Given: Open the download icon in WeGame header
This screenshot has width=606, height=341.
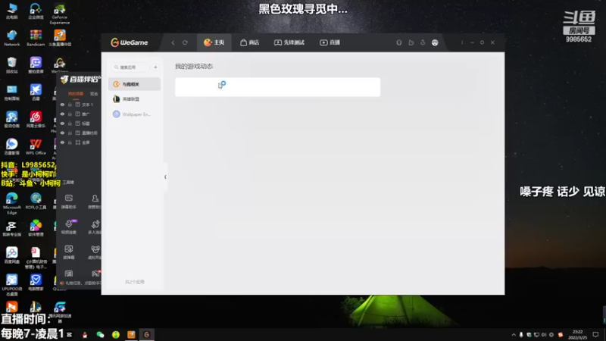Looking at the screenshot, I should (x=423, y=42).
